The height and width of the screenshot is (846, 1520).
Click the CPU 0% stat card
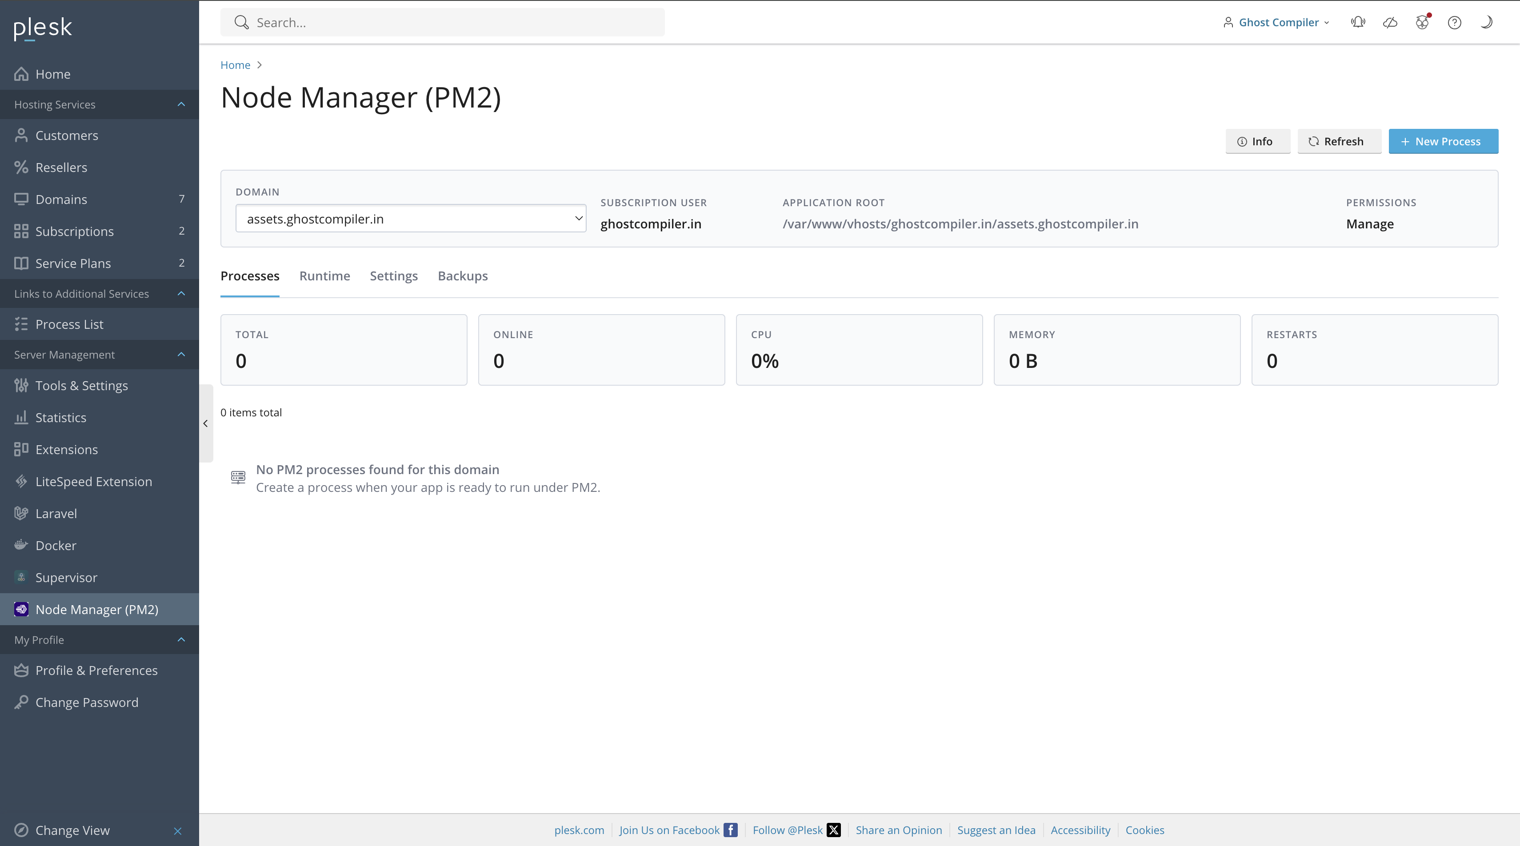pos(859,350)
